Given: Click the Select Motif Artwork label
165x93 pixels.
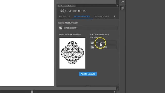Looking at the screenshot, I should click(x=68, y=23).
